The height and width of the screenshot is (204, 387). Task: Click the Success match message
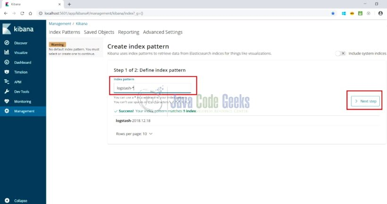tap(155, 111)
